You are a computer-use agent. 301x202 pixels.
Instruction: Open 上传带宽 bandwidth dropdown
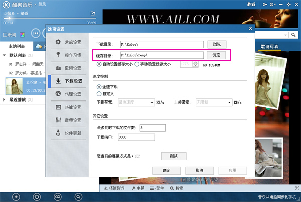[214, 102]
